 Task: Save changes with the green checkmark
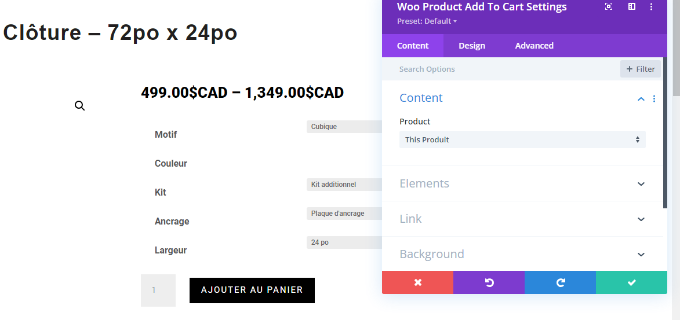(x=631, y=282)
